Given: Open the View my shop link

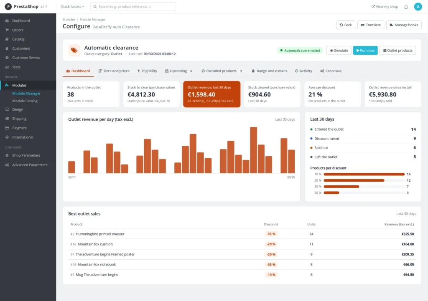Looking at the screenshot, I should click(385, 7).
